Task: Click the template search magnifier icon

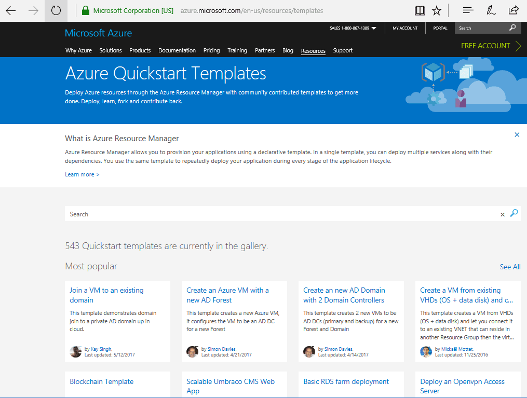Action: (514, 213)
